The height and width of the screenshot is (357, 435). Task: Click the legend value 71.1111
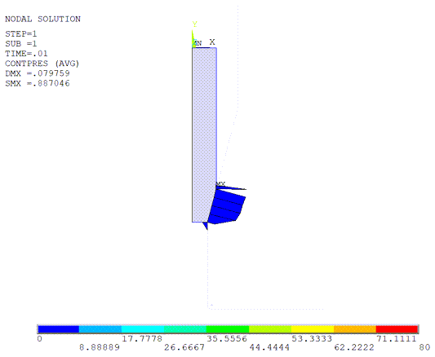point(397,339)
